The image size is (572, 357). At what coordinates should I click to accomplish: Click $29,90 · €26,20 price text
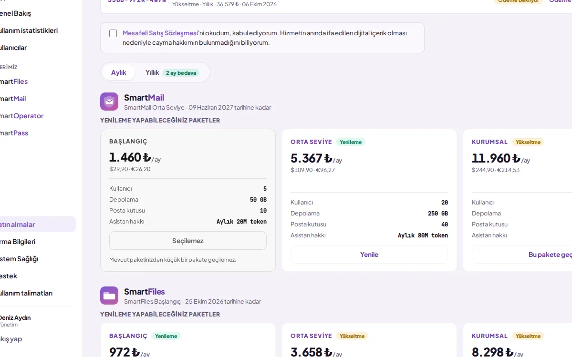click(130, 169)
